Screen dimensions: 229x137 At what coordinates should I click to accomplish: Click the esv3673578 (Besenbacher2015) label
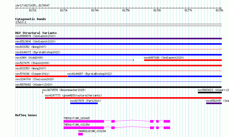click(x=64, y=90)
